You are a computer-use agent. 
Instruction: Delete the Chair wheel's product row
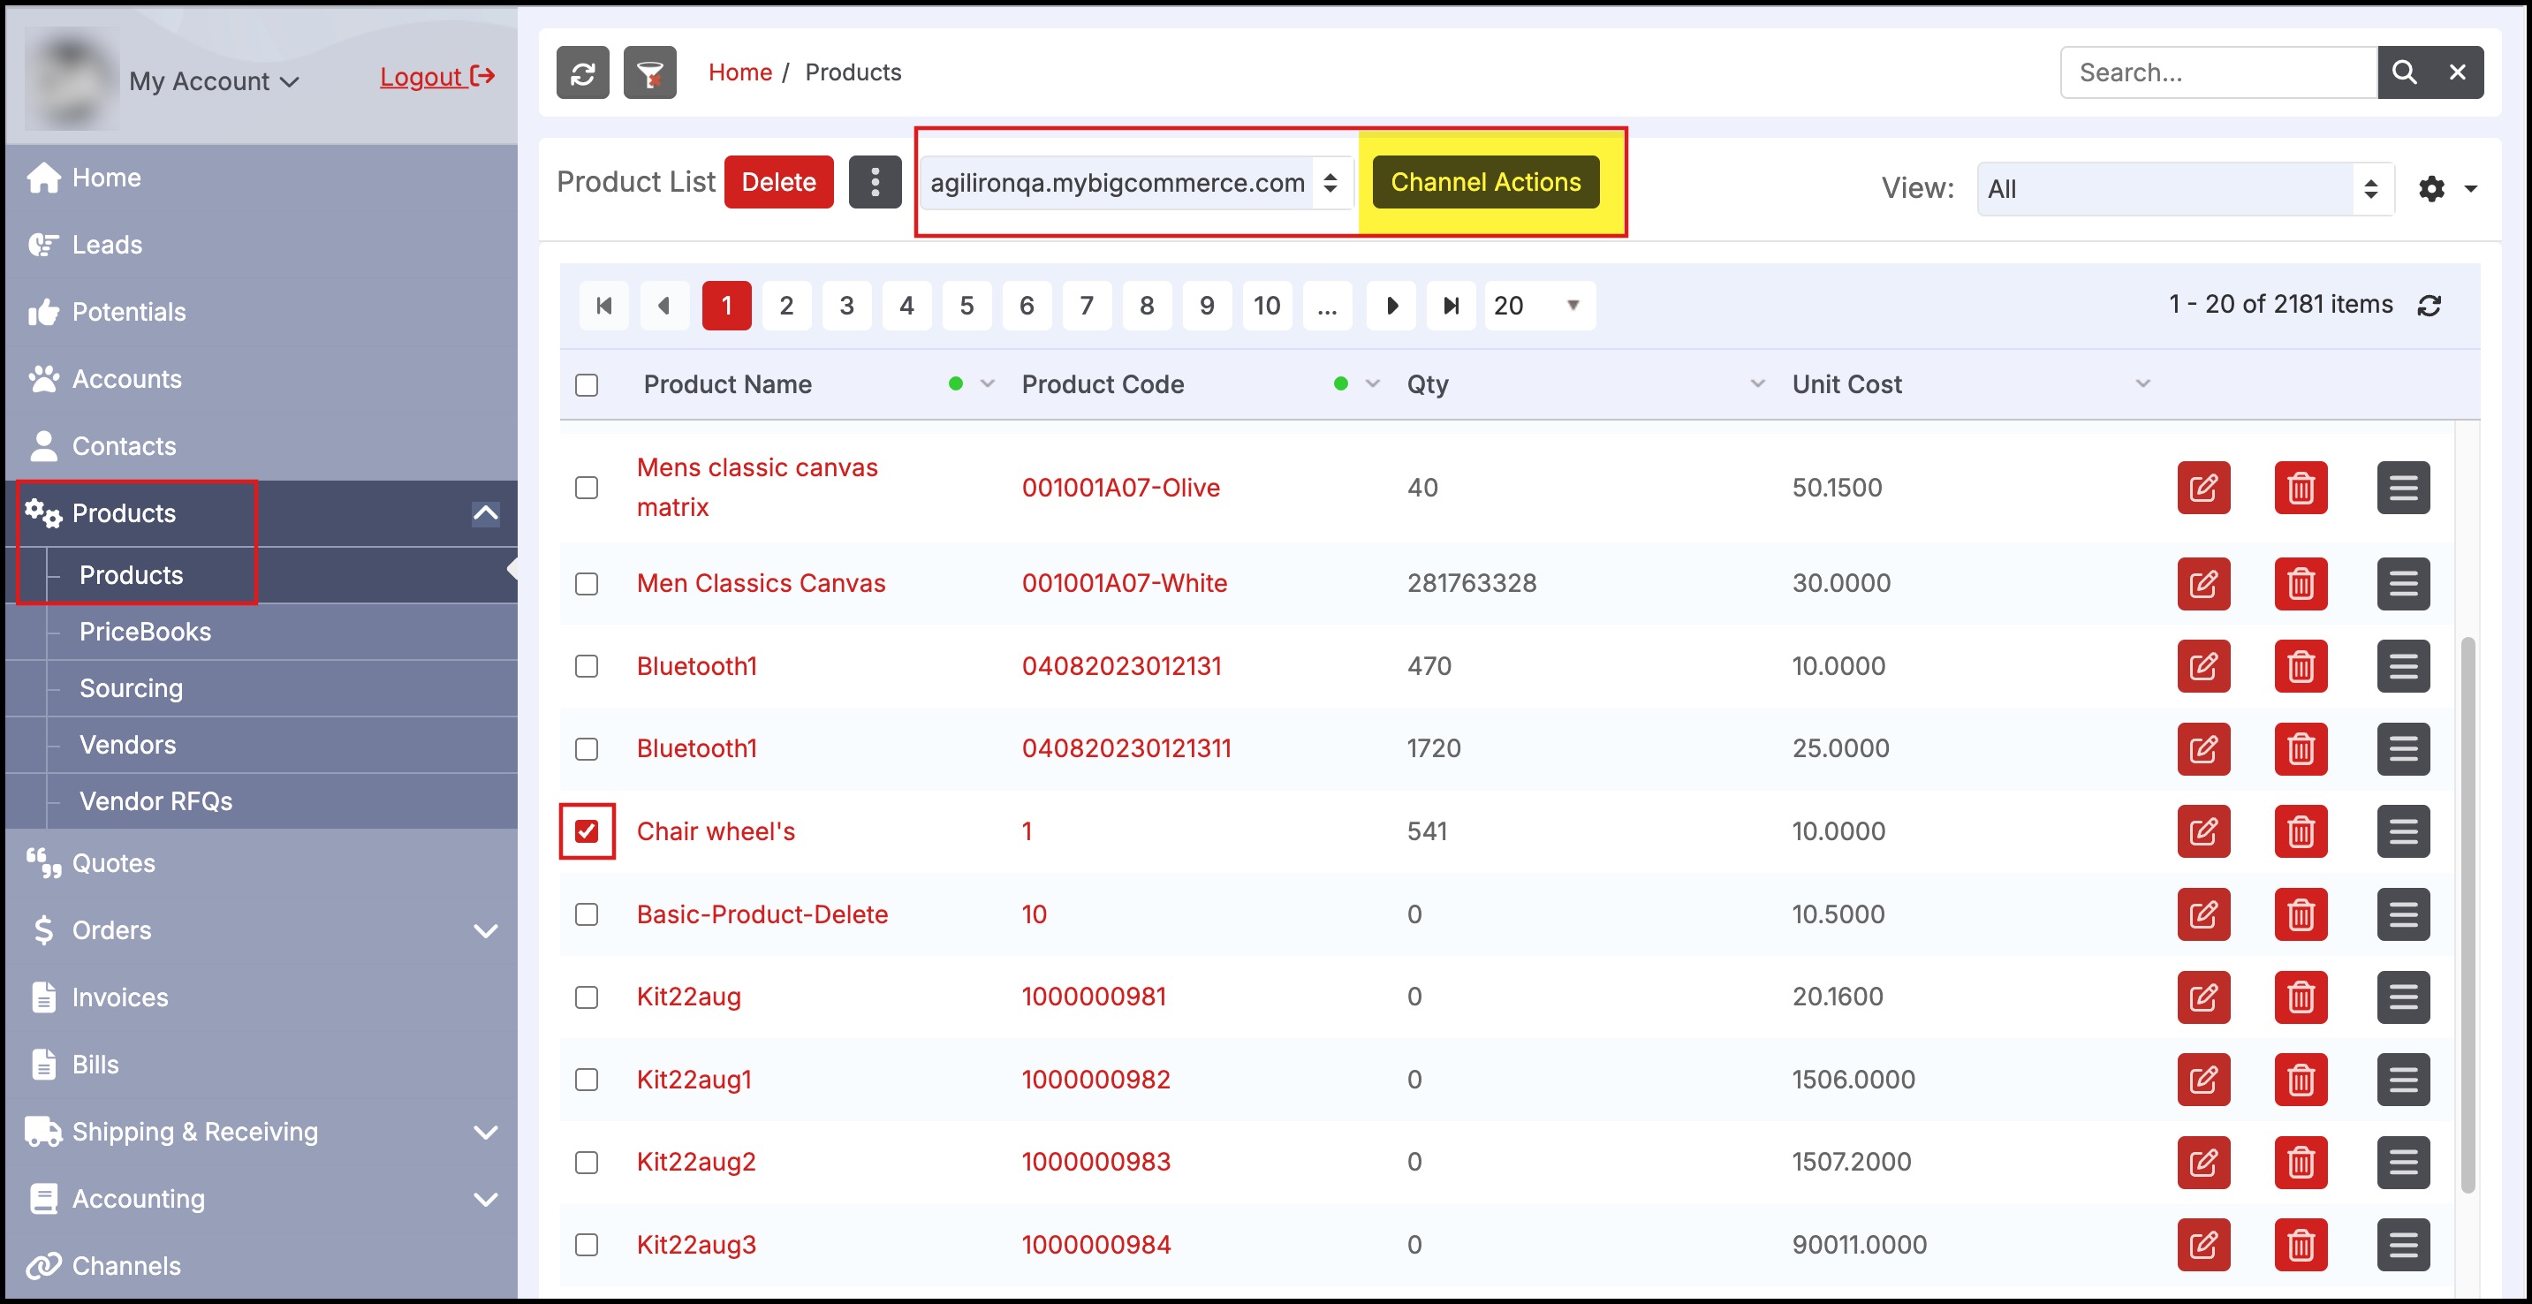2301,831
